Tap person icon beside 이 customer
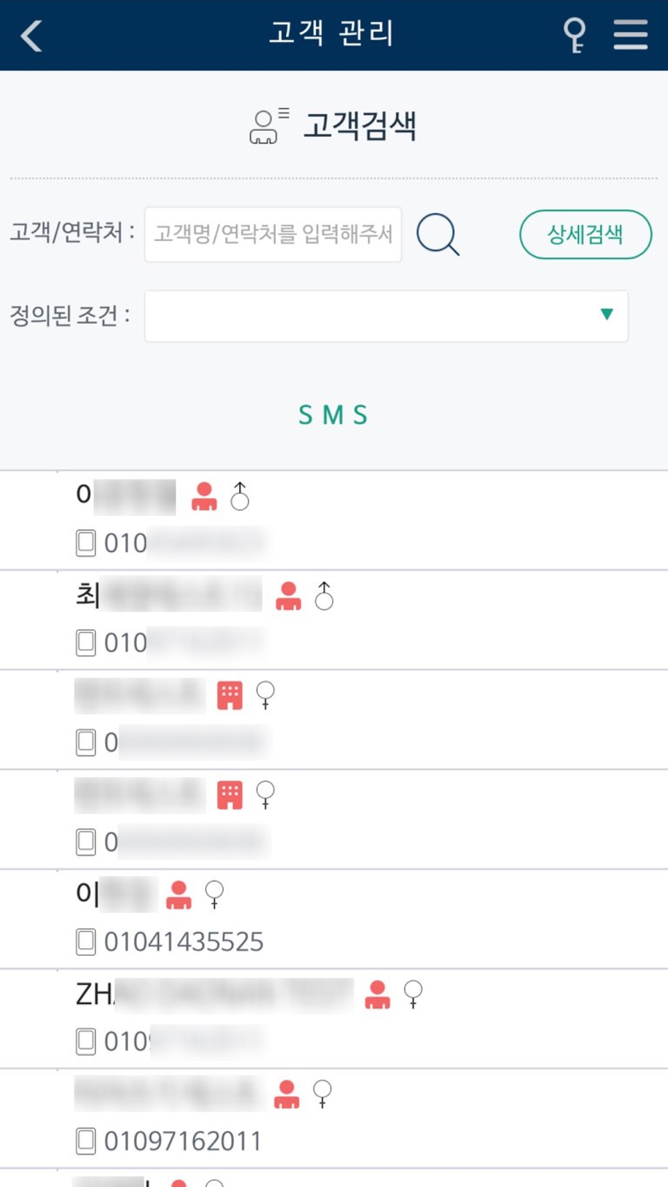This screenshot has width=668, height=1187. point(178,895)
